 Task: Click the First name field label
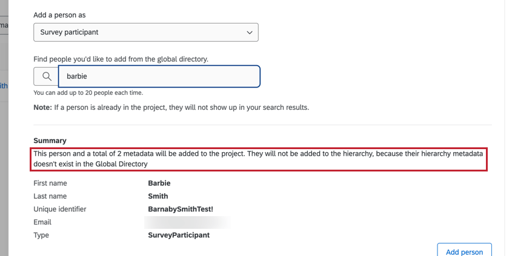click(50, 183)
